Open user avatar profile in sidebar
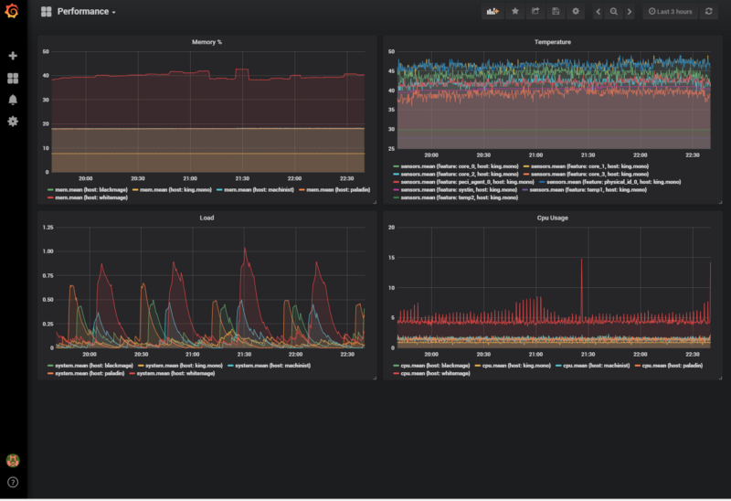This screenshot has width=731, height=501. (x=13, y=461)
